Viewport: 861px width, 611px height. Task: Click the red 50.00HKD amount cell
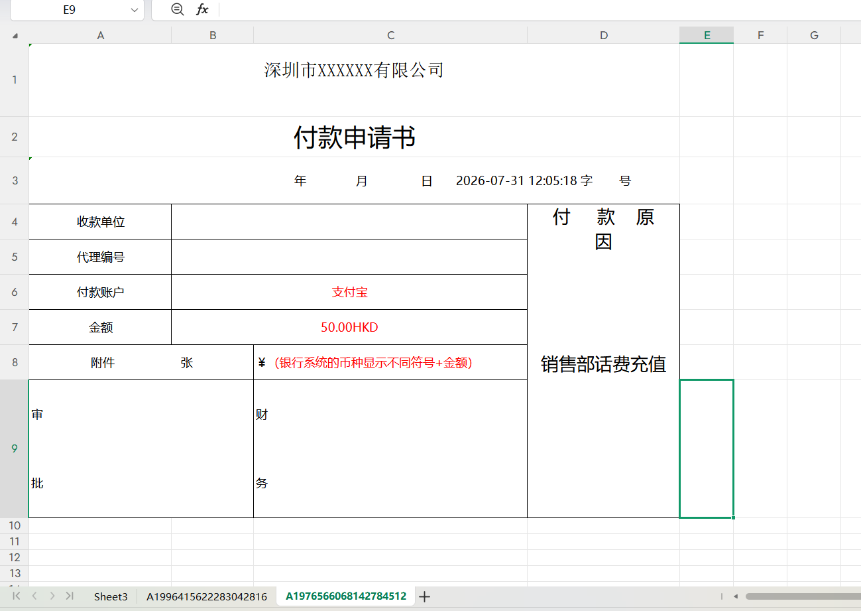349,327
